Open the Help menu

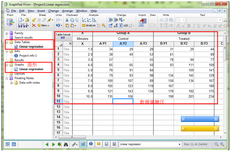pos(94,11)
